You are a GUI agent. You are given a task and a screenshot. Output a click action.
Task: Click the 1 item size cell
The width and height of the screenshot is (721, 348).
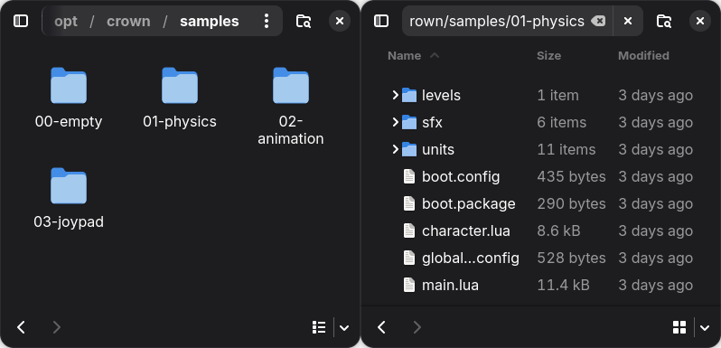[x=557, y=95]
